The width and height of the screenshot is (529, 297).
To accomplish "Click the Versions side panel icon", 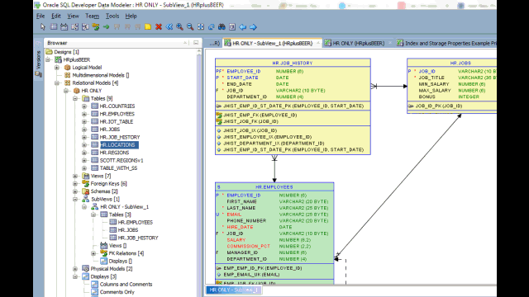I will tap(39, 74).
